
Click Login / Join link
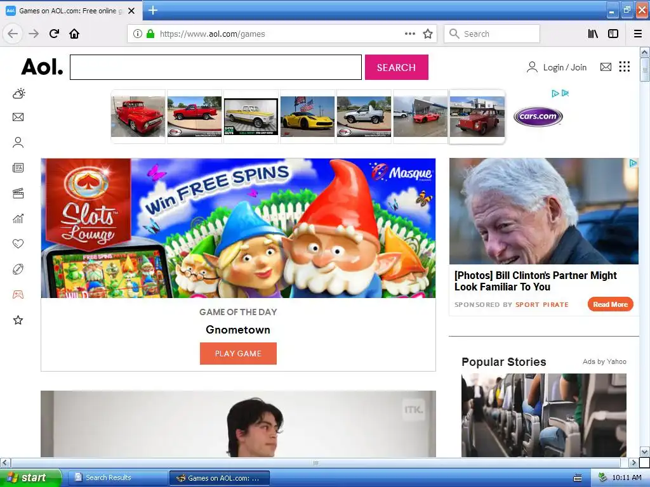coord(557,67)
